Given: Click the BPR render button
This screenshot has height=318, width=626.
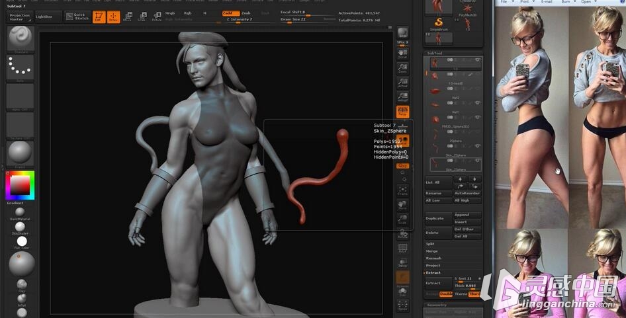Looking at the screenshot, I should pos(403,32).
